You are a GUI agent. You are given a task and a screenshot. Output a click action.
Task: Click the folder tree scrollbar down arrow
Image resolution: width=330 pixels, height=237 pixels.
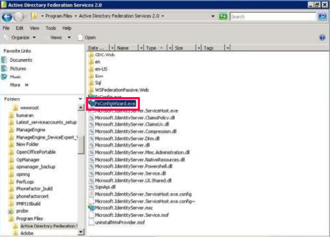(81, 232)
